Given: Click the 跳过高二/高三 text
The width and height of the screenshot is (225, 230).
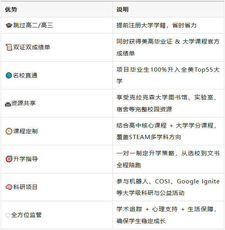Looking at the screenshot, I should [33, 25].
